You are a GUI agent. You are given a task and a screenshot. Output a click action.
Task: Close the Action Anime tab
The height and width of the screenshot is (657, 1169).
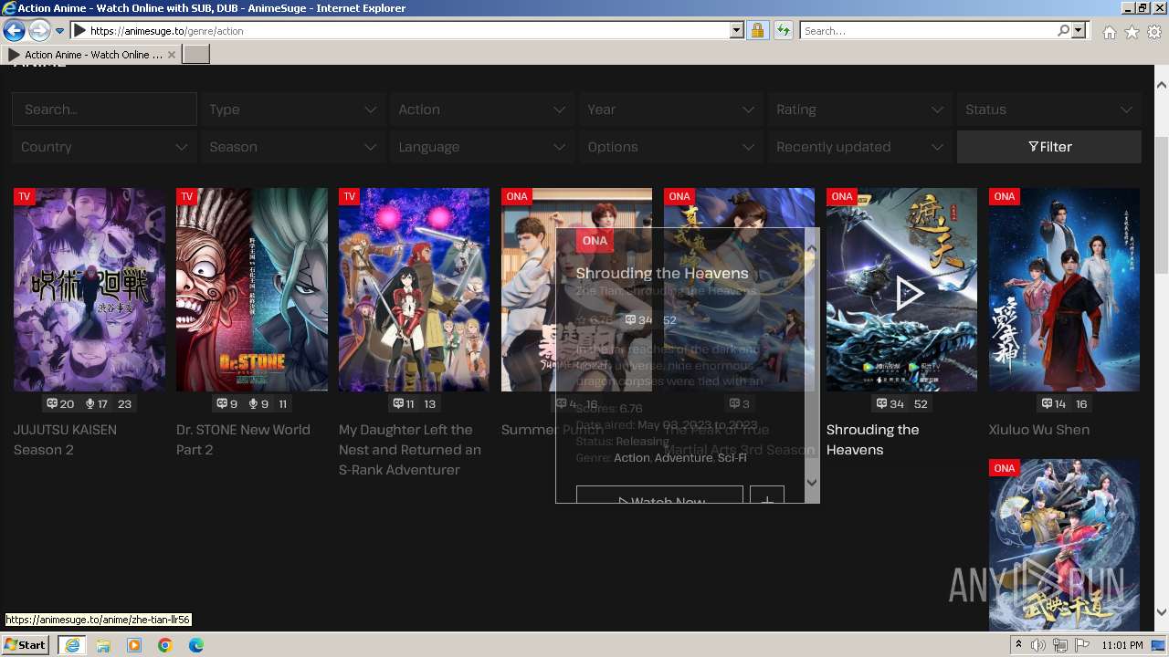(172, 55)
